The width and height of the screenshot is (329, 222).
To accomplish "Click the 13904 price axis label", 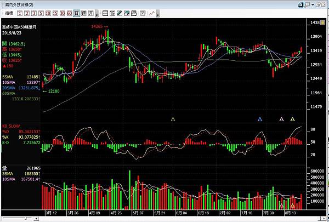I will tap(316, 37).
